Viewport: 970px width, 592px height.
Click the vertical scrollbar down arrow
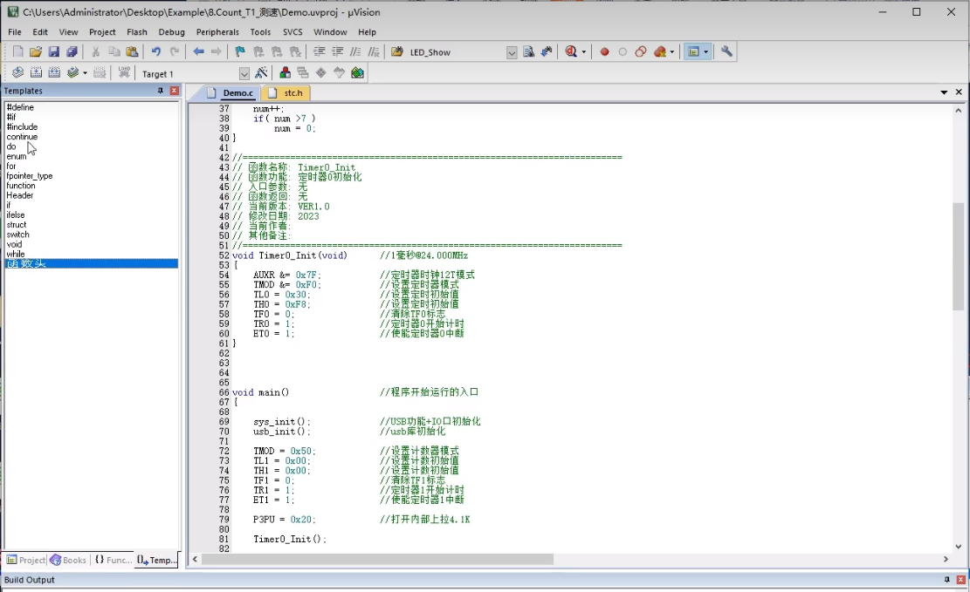click(x=959, y=547)
